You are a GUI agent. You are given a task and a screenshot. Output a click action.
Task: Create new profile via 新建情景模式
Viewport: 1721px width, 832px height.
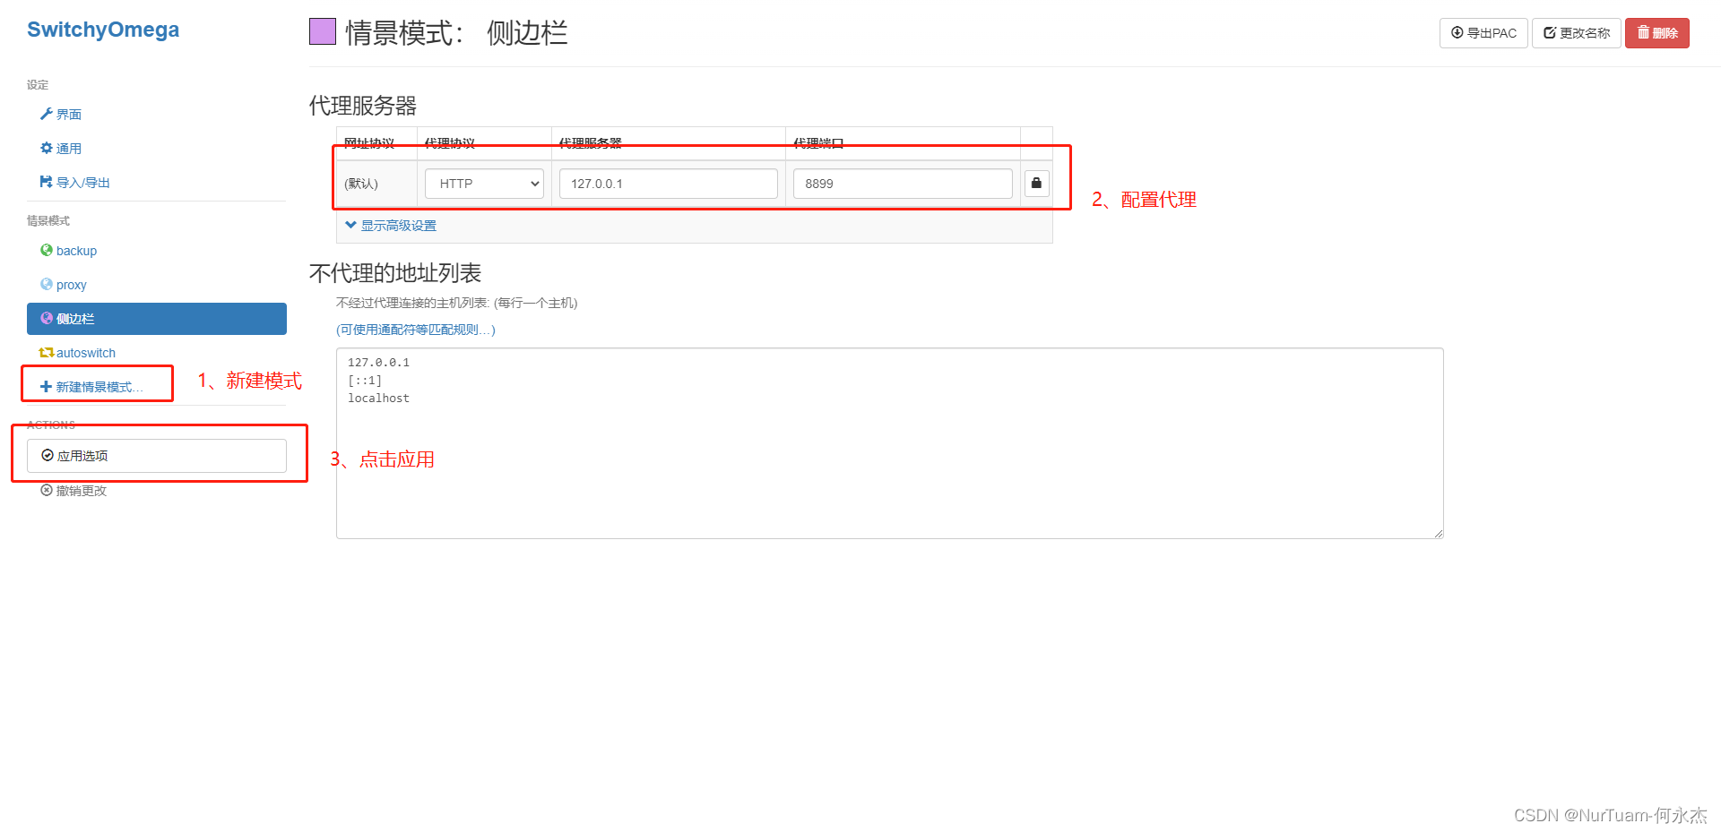(x=99, y=387)
